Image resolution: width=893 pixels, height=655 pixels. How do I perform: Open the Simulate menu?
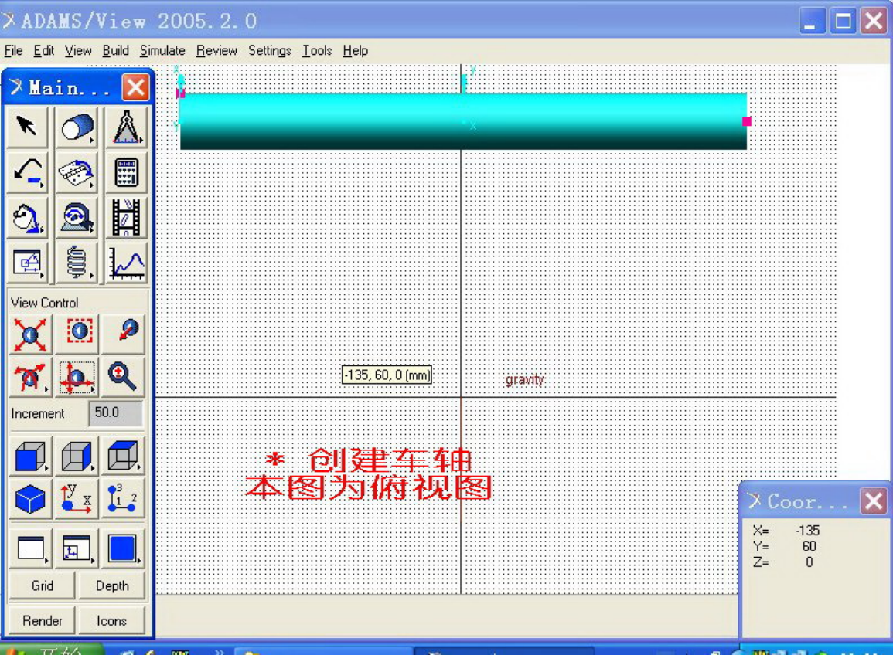pos(162,51)
